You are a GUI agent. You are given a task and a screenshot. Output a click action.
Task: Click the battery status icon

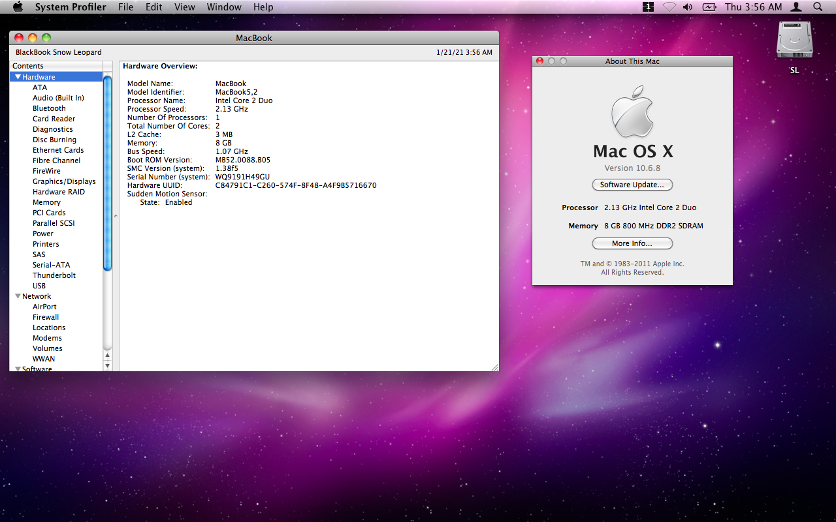709,7
